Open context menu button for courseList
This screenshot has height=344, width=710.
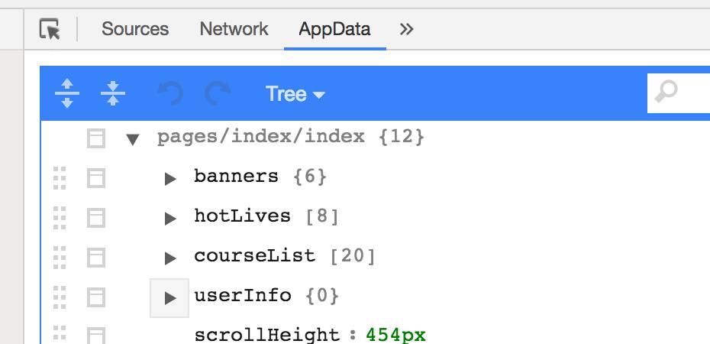(96, 258)
